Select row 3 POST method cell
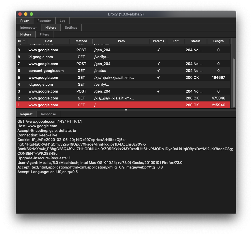 81,91
